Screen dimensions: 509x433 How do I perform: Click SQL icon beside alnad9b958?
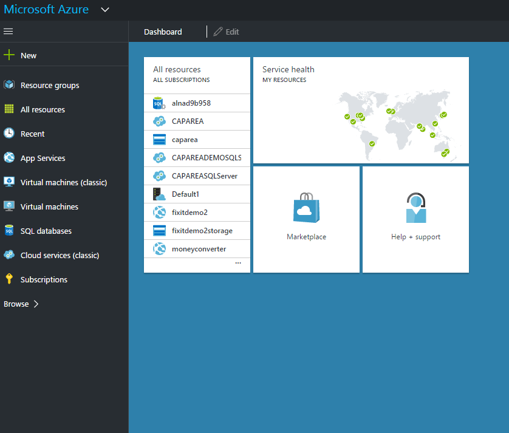point(159,103)
